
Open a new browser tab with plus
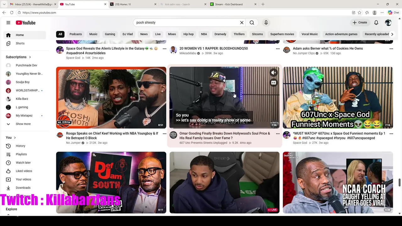tap(263, 4)
